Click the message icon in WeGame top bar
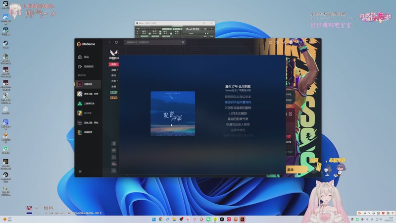 [x=270, y=42]
